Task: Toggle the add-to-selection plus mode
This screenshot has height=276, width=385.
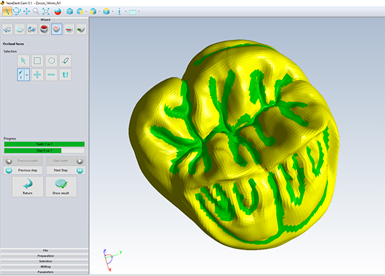Action: (38, 75)
